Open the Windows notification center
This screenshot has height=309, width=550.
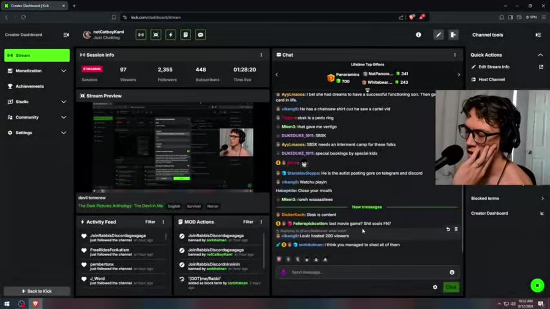[x=541, y=304]
